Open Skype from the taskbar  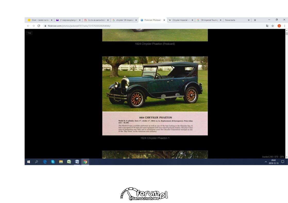tap(53, 162)
